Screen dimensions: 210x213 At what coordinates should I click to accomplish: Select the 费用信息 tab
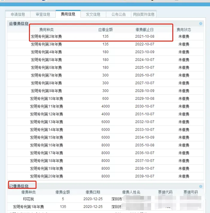coord(68,14)
